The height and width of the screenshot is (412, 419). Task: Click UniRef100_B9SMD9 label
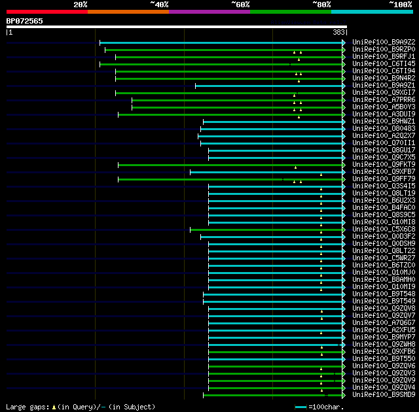384,395
